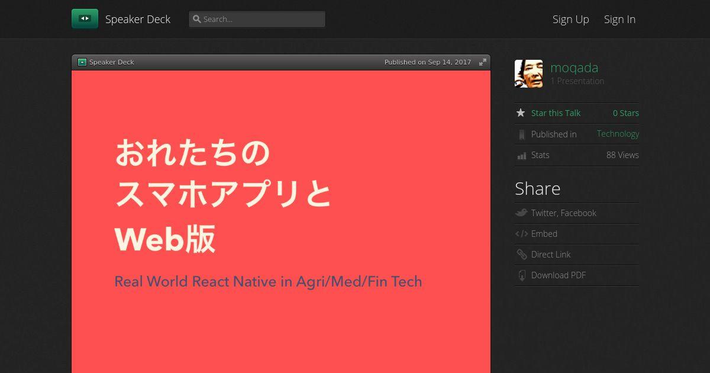Download PDF of the presentation
Viewport: 710px width, 373px height.
click(x=559, y=275)
